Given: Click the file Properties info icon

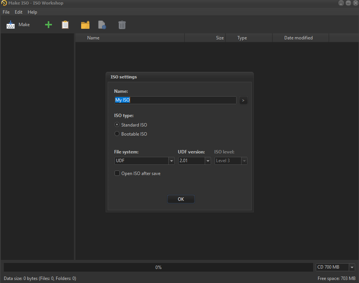Looking at the screenshot, I should point(102,25).
